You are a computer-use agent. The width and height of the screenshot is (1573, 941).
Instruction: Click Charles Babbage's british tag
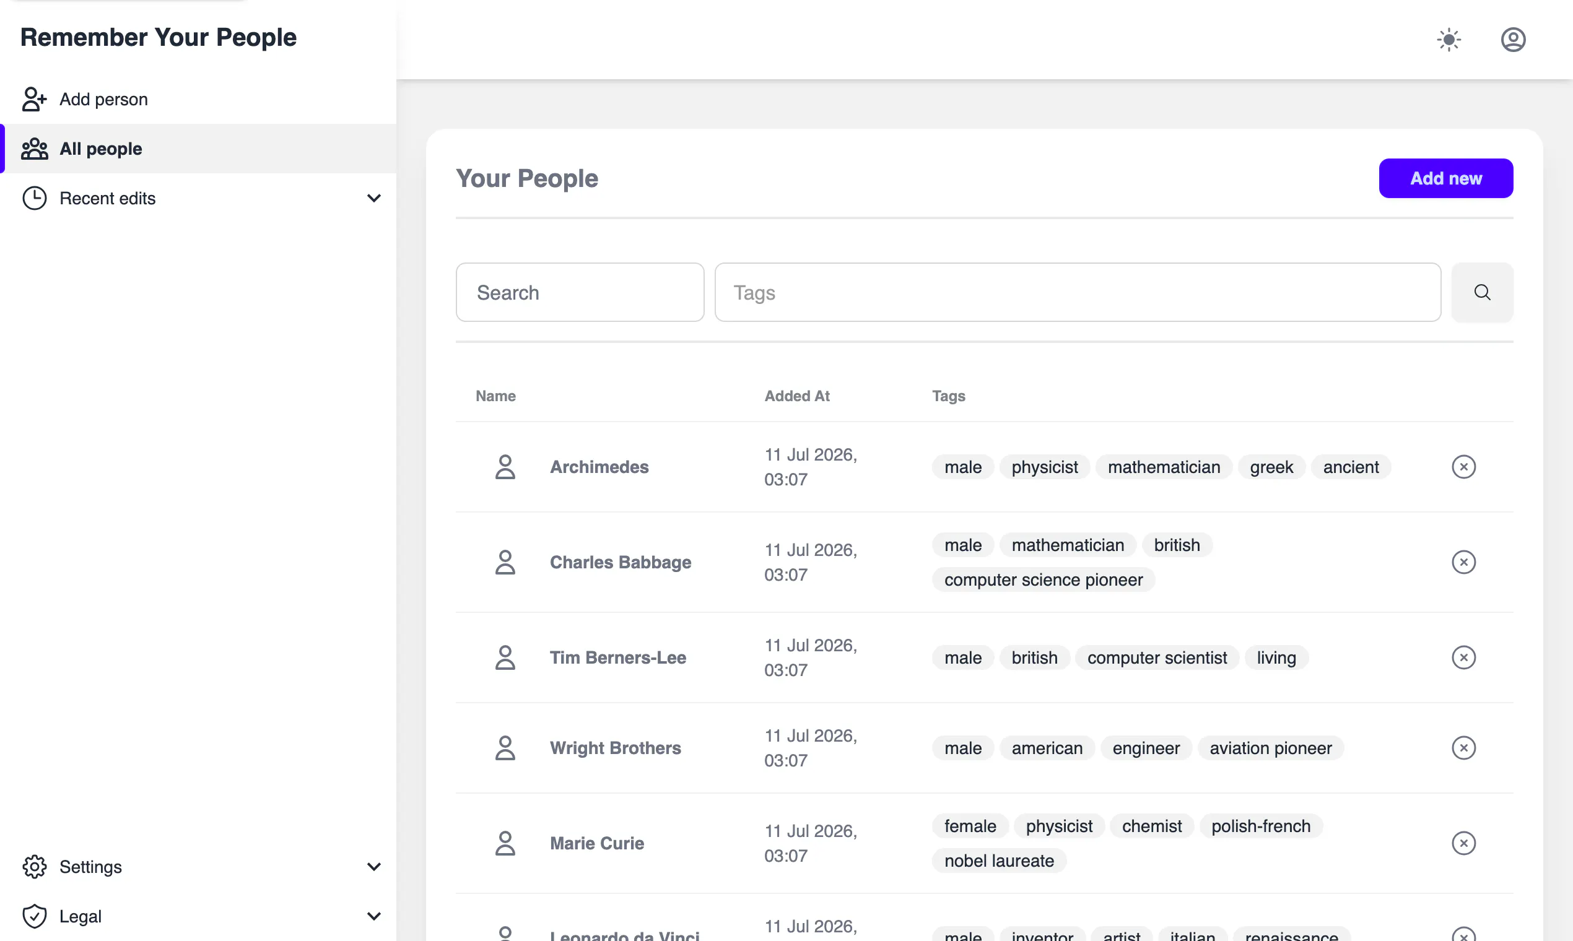[x=1177, y=545]
